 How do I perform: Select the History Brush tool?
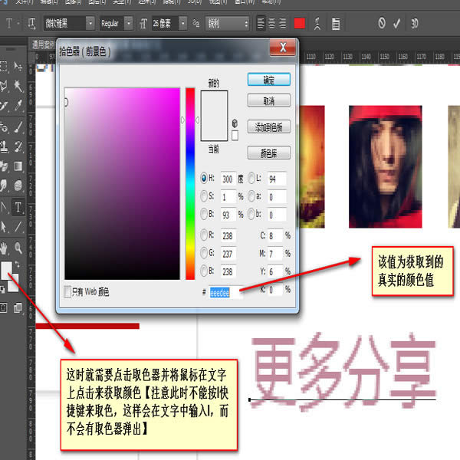click(18, 146)
